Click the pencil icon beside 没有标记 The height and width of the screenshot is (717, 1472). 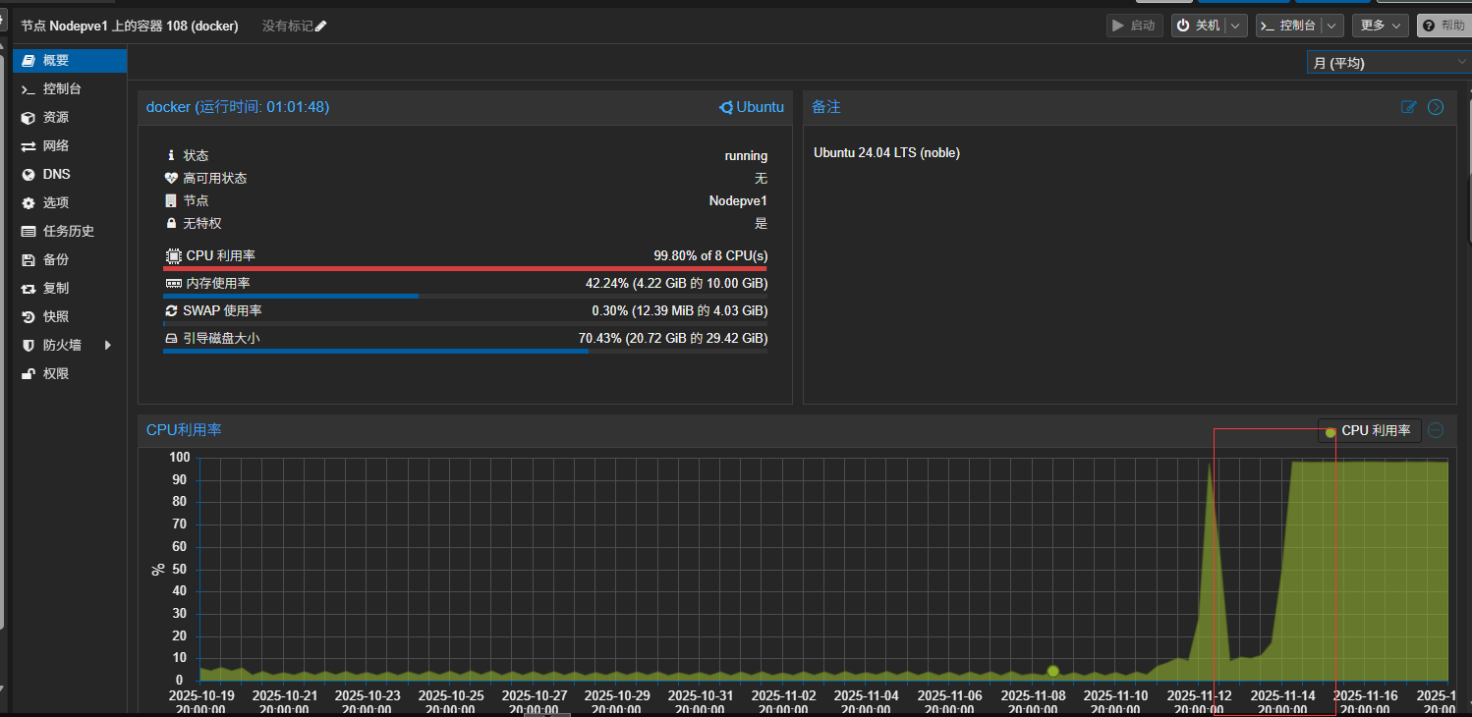pos(320,27)
